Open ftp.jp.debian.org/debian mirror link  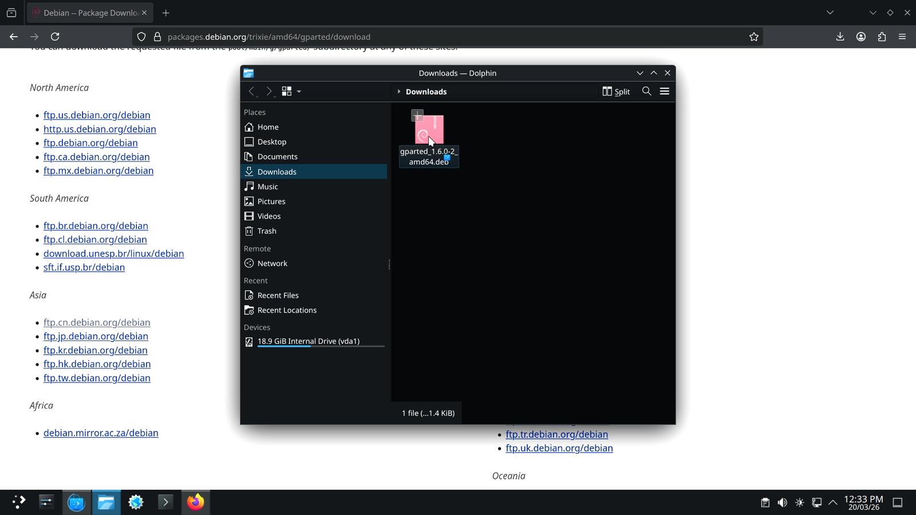click(x=96, y=336)
